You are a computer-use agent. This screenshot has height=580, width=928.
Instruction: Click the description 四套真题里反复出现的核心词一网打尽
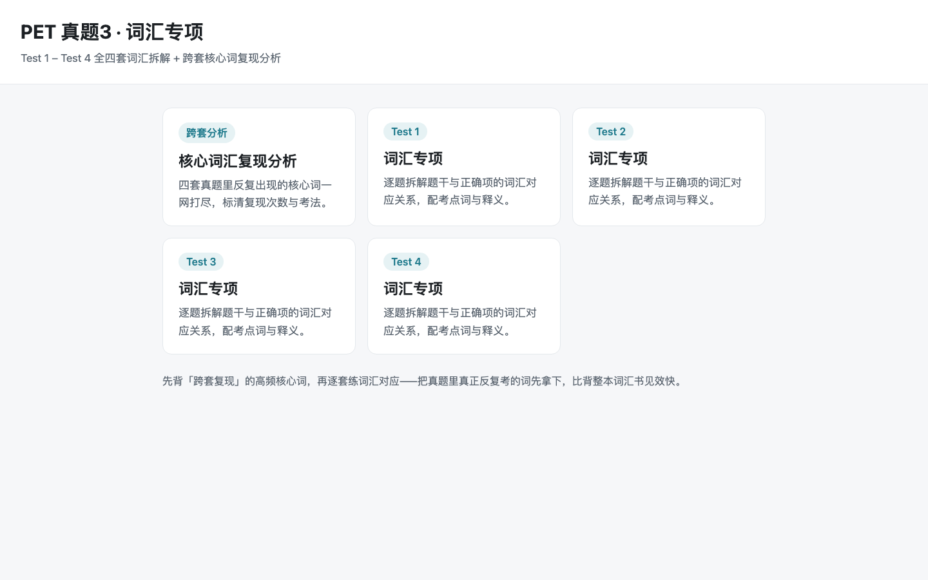pyautogui.click(x=256, y=193)
